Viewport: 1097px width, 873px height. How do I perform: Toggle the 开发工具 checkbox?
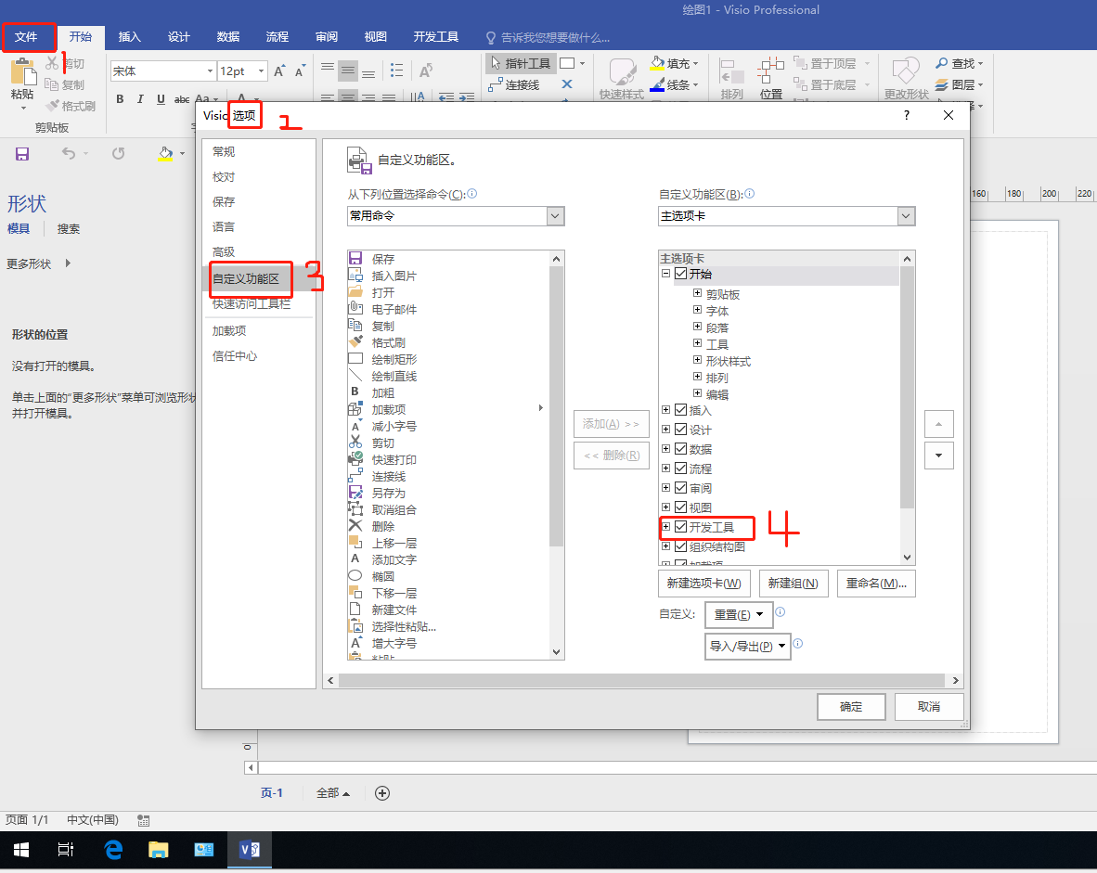(681, 527)
